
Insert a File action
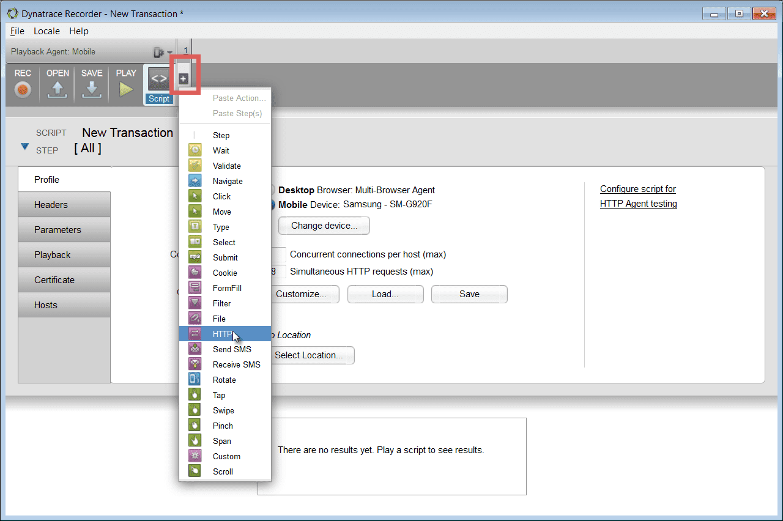[x=225, y=319]
